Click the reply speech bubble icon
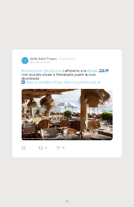The height and width of the screenshot is (207, 134). pos(23,148)
